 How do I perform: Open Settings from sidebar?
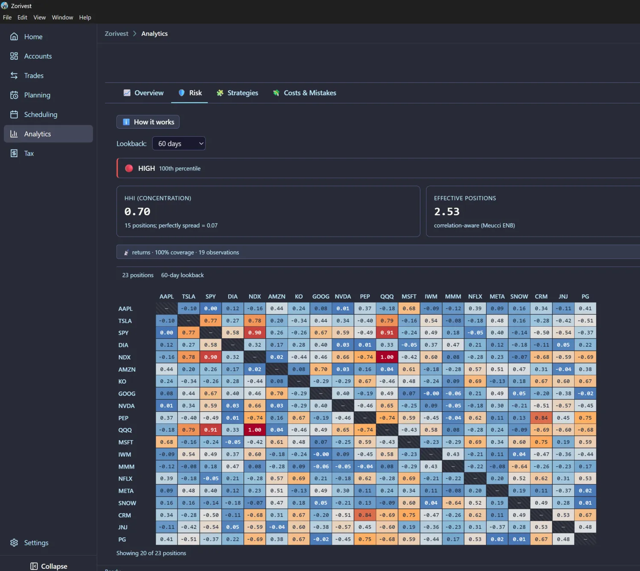48,542
